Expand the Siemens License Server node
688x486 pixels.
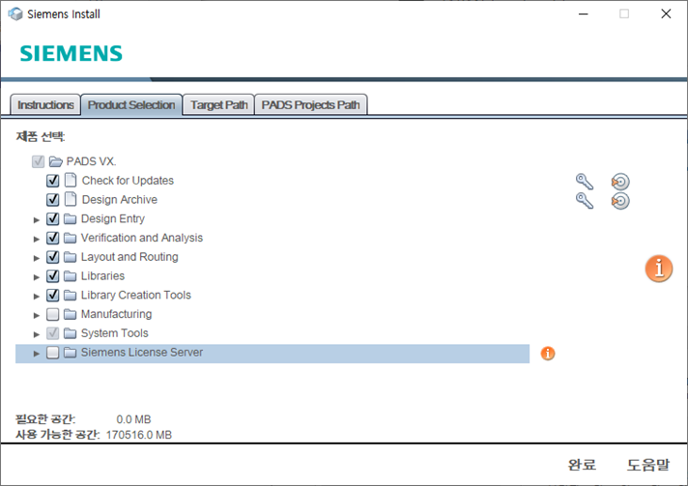[x=37, y=354]
